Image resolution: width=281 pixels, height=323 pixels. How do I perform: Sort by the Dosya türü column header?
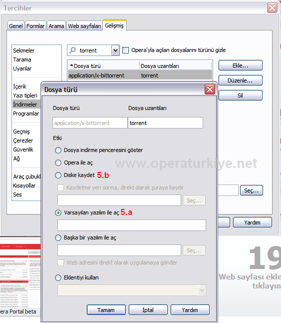(x=103, y=66)
